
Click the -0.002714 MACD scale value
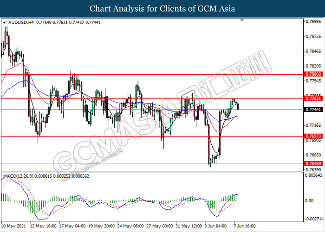click(x=313, y=219)
